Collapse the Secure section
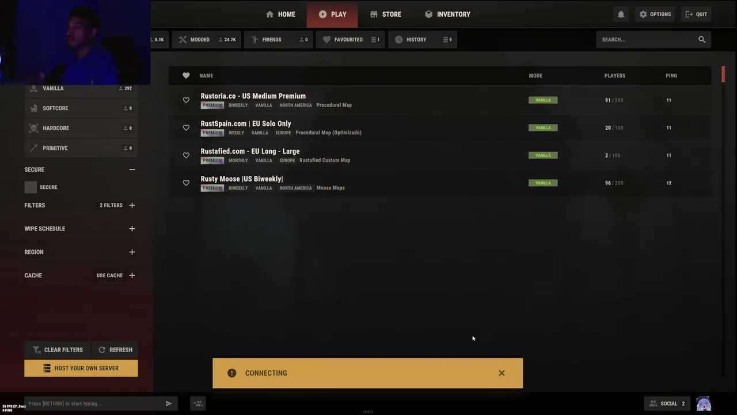737x415 pixels. [x=132, y=169]
